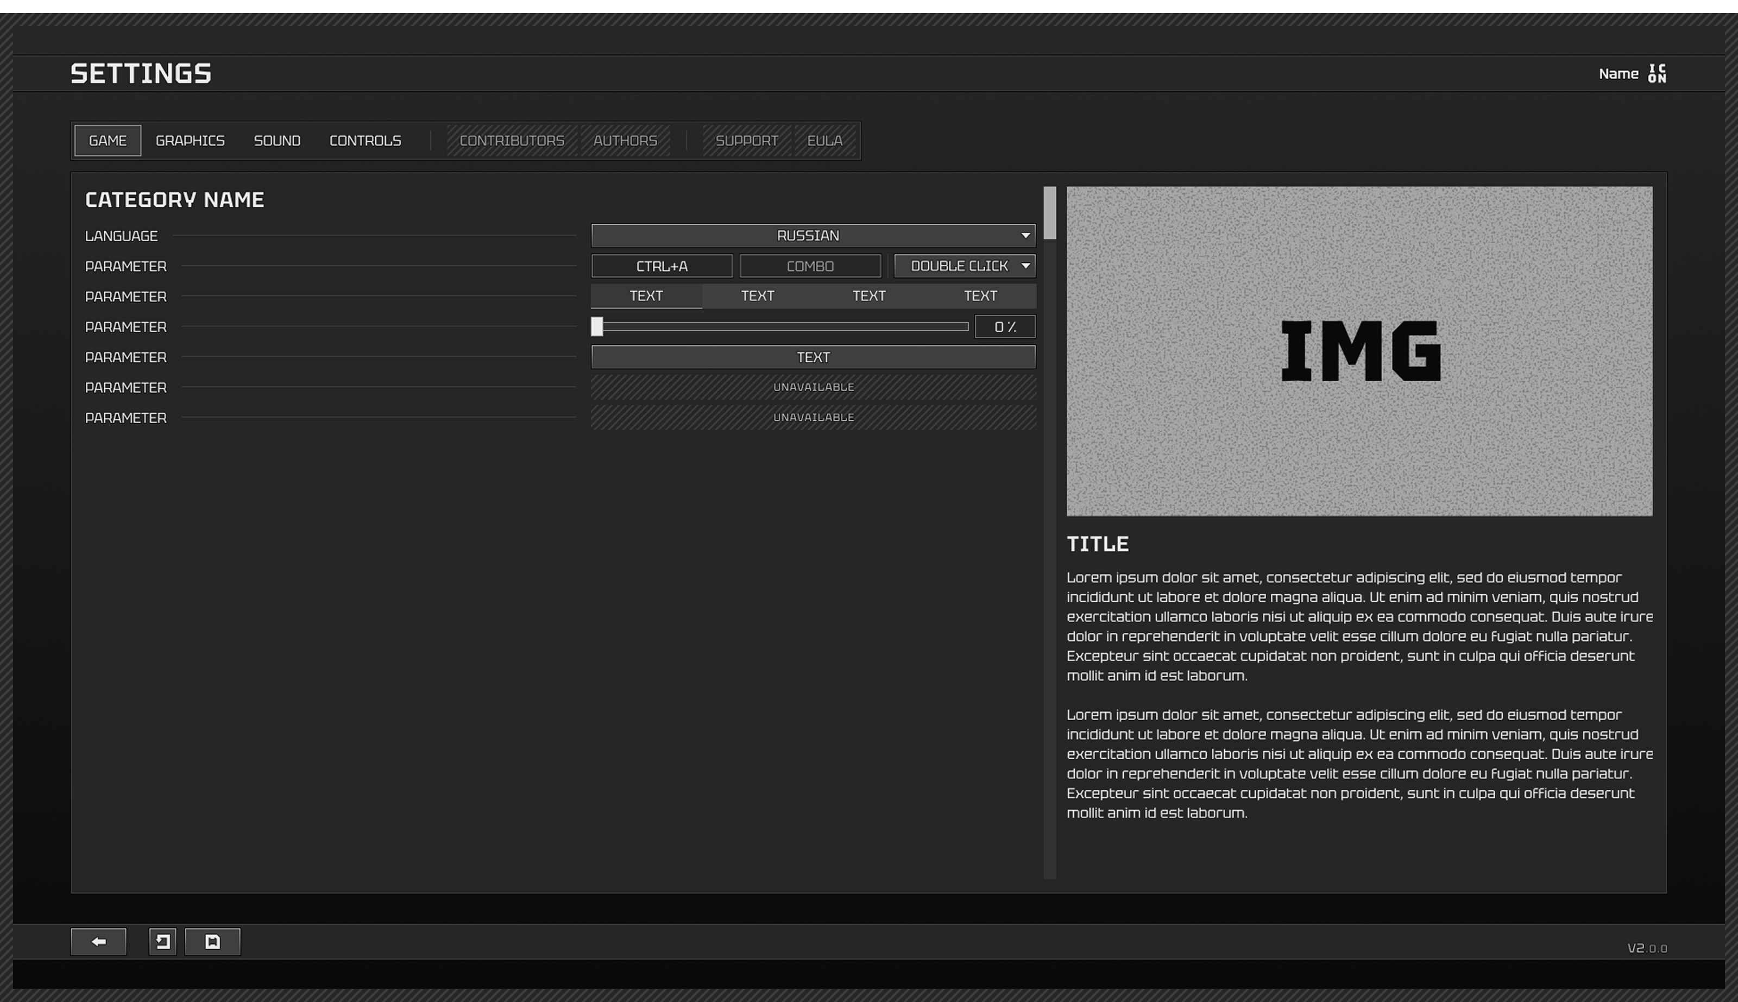The width and height of the screenshot is (1738, 1002).
Task: Switch to the Game tab
Action: coord(108,141)
